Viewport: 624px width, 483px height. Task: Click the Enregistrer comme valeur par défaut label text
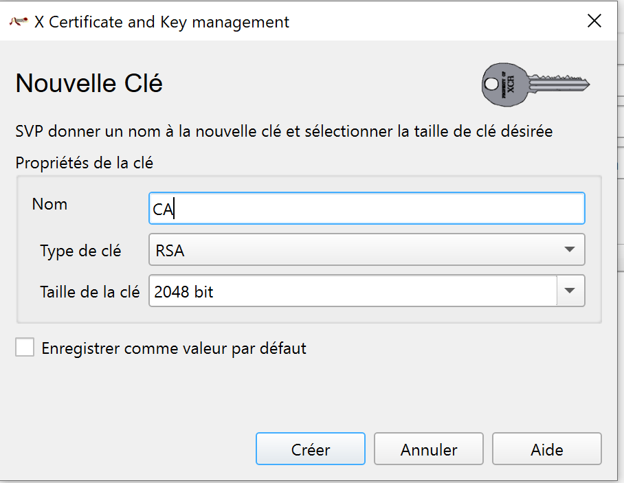click(174, 348)
